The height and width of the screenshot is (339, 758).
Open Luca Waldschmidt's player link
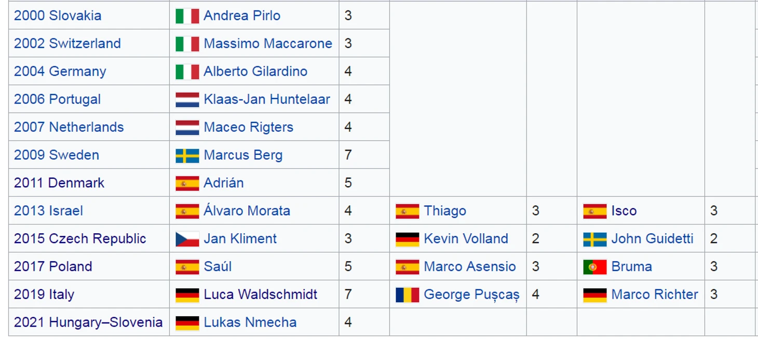tap(260, 294)
